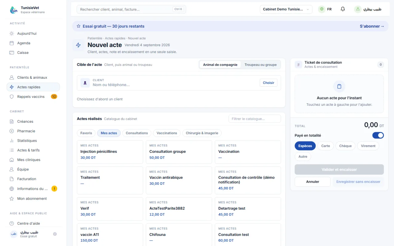Click Valider et encaisser button

pyautogui.click(x=339, y=169)
